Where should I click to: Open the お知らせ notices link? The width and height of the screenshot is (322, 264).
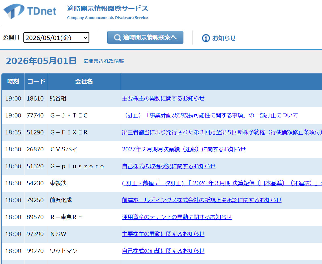224,38
